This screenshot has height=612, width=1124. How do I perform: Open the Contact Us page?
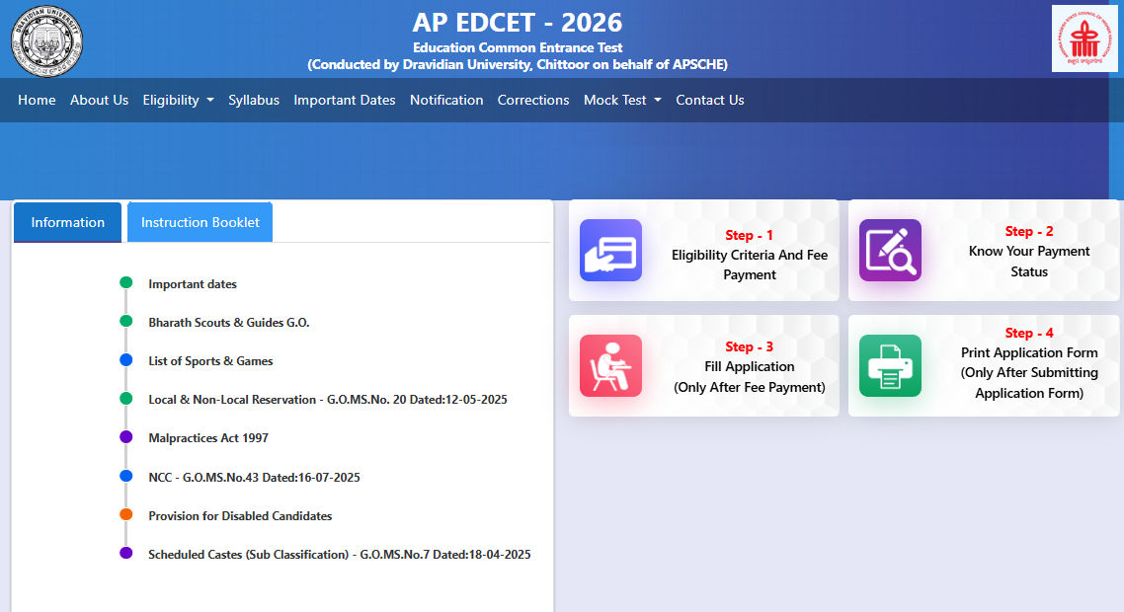710,101
